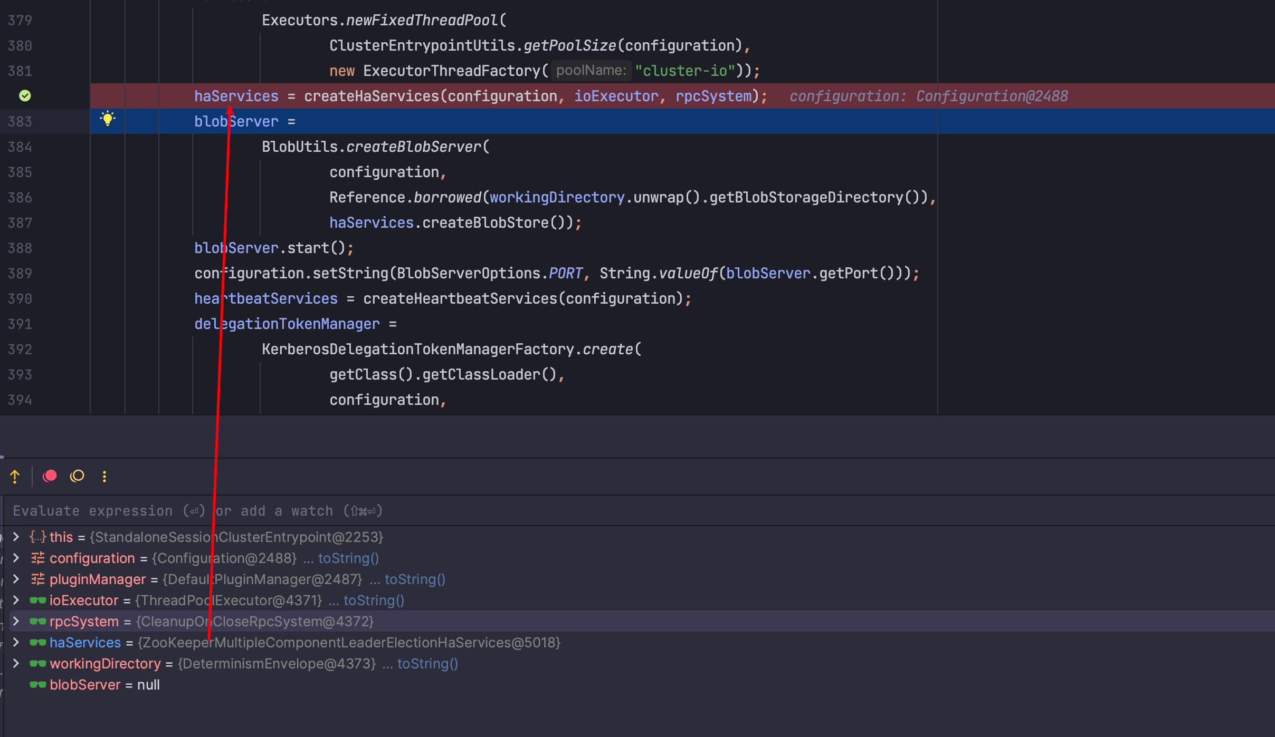Click the settings icon beside the pluginManager variable

(x=37, y=579)
